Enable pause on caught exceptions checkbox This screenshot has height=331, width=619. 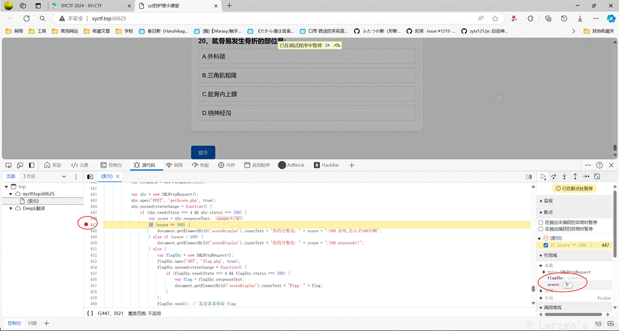pos(541,229)
